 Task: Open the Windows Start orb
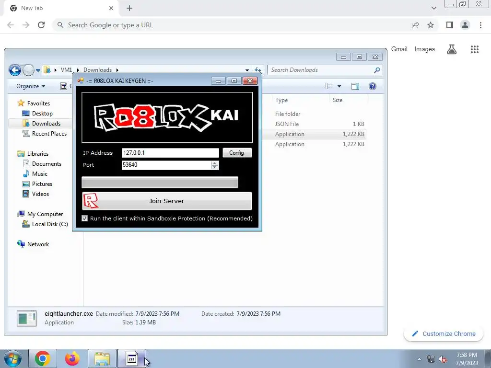[13, 358]
